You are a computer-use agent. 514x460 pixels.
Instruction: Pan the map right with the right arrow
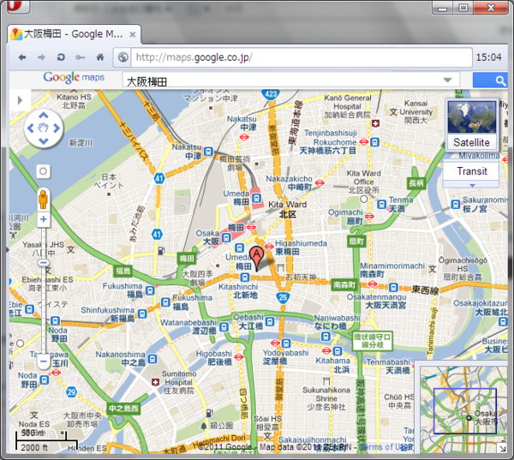click(x=57, y=128)
